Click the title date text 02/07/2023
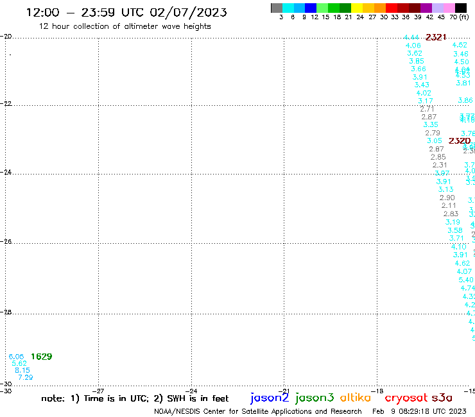The height and width of the screenshot is (417, 475). (x=189, y=12)
